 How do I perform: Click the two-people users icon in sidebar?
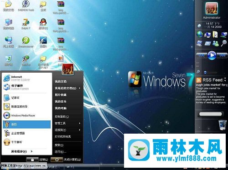[x=216, y=43]
